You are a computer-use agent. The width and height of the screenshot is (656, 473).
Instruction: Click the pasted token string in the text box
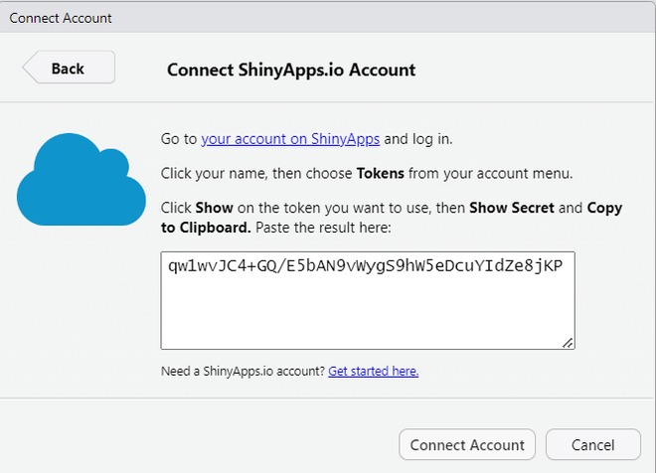365,266
